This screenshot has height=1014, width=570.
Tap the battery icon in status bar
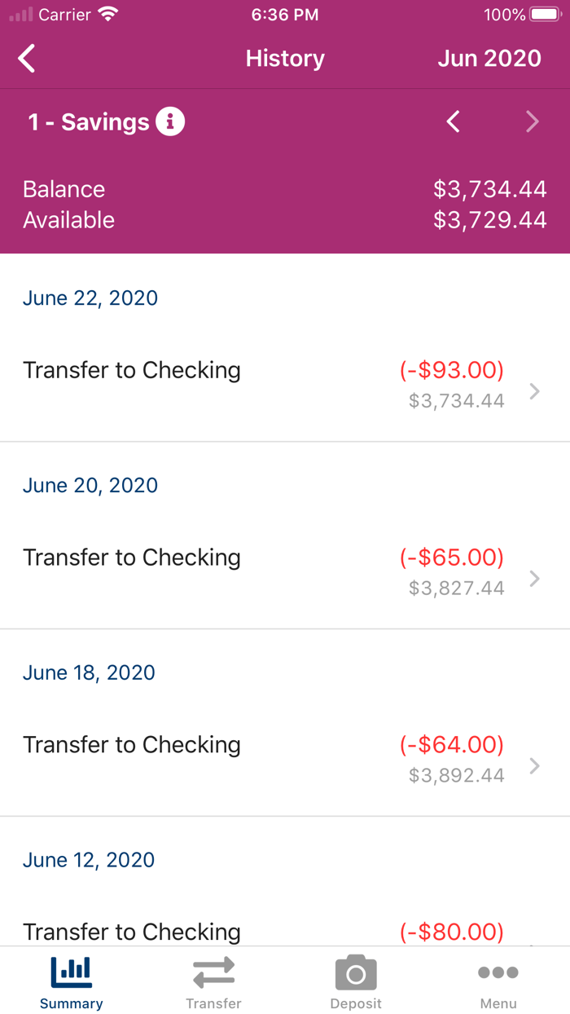coord(545,13)
